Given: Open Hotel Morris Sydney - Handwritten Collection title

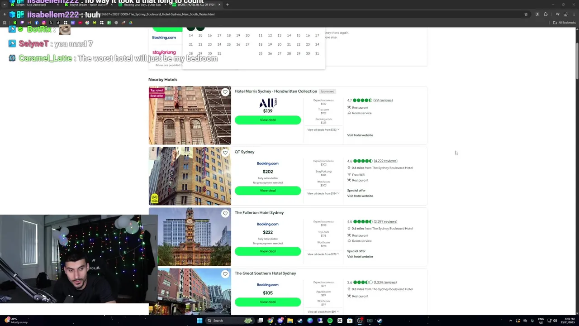Looking at the screenshot, I should 275,91.
